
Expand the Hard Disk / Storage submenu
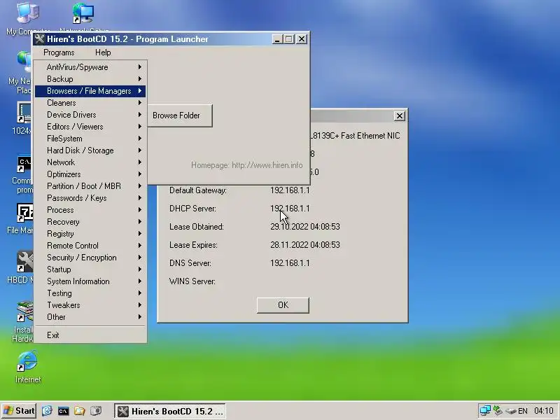90,150
